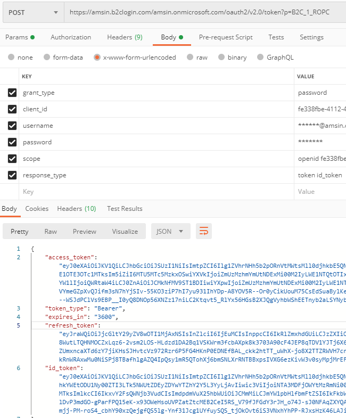The width and height of the screenshot is (346, 418).
Task: Uncheck the response_type row checkbox
Action: tap(12, 175)
